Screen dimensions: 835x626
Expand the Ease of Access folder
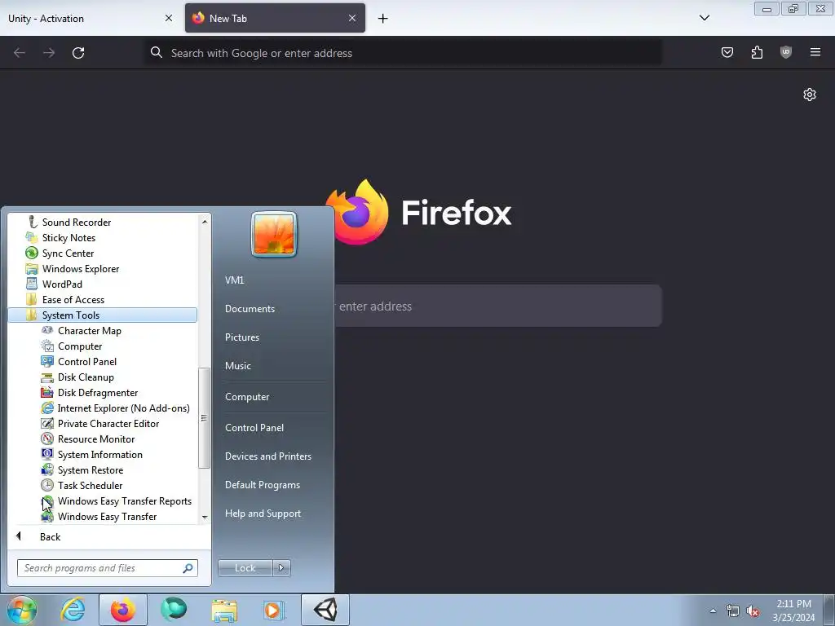73,300
